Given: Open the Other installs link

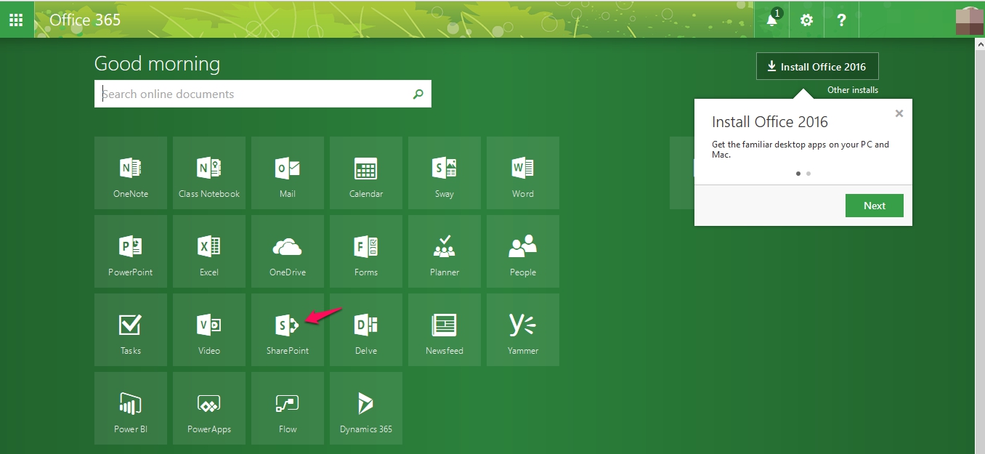Looking at the screenshot, I should tap(853, 90).
